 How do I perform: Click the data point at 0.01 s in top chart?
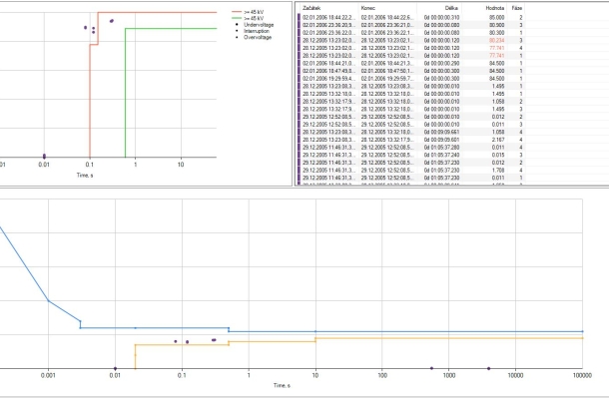pyautogui.click(x=44, y=156)
